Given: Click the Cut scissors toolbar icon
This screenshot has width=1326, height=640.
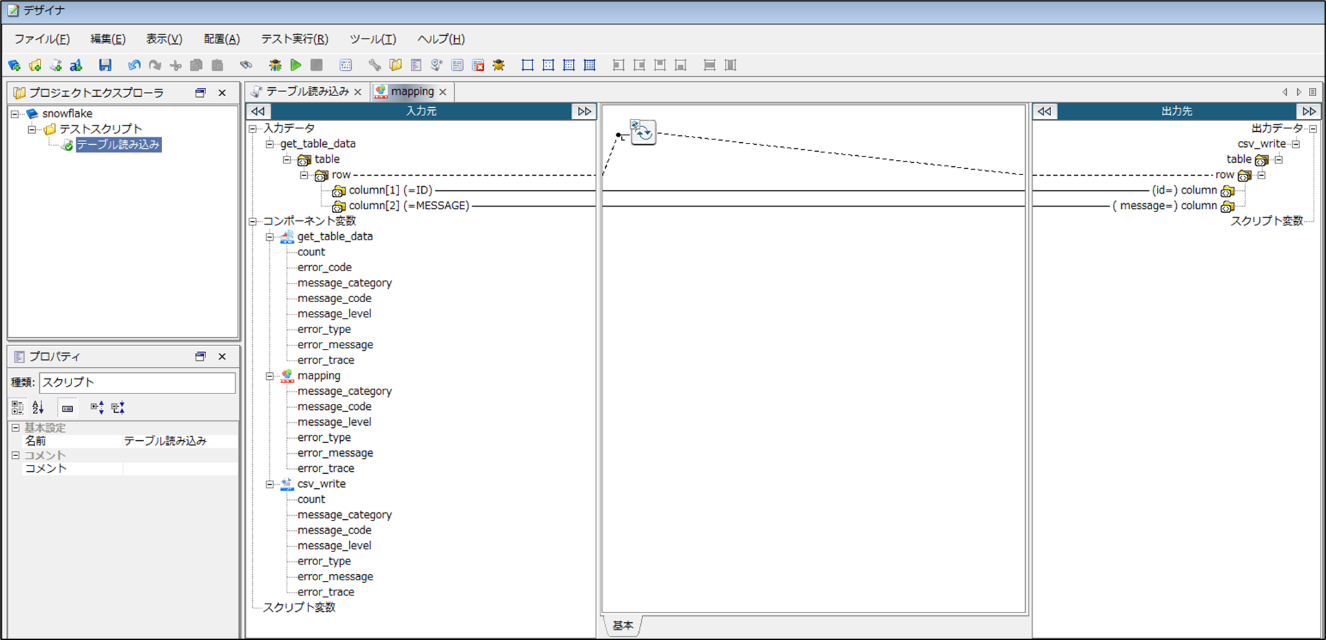Looking at the screenshot, I should (x=176, y=65).
